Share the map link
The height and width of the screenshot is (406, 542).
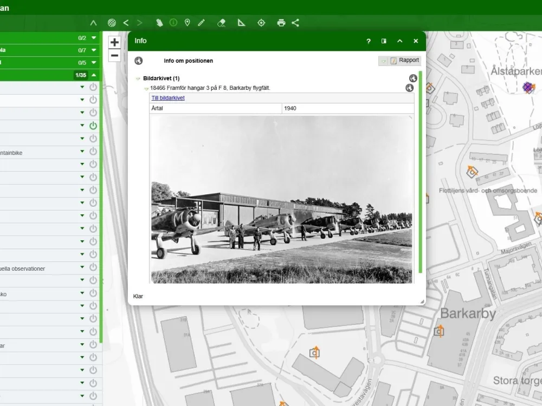click(295, 23)
